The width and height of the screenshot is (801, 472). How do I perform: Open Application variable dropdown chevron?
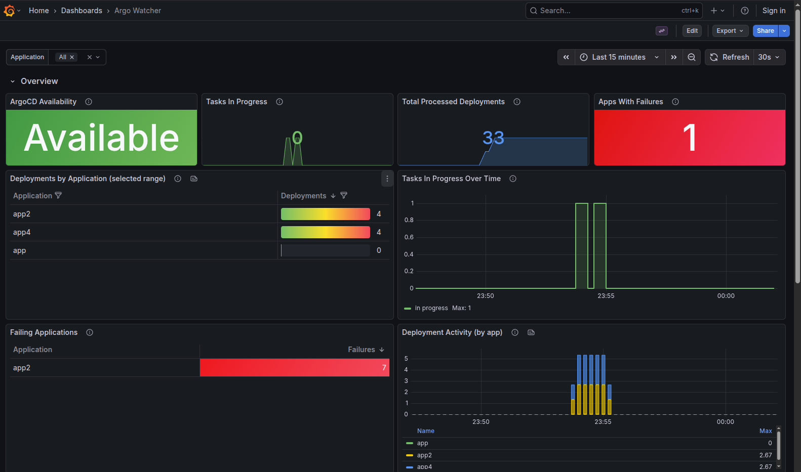98,57
